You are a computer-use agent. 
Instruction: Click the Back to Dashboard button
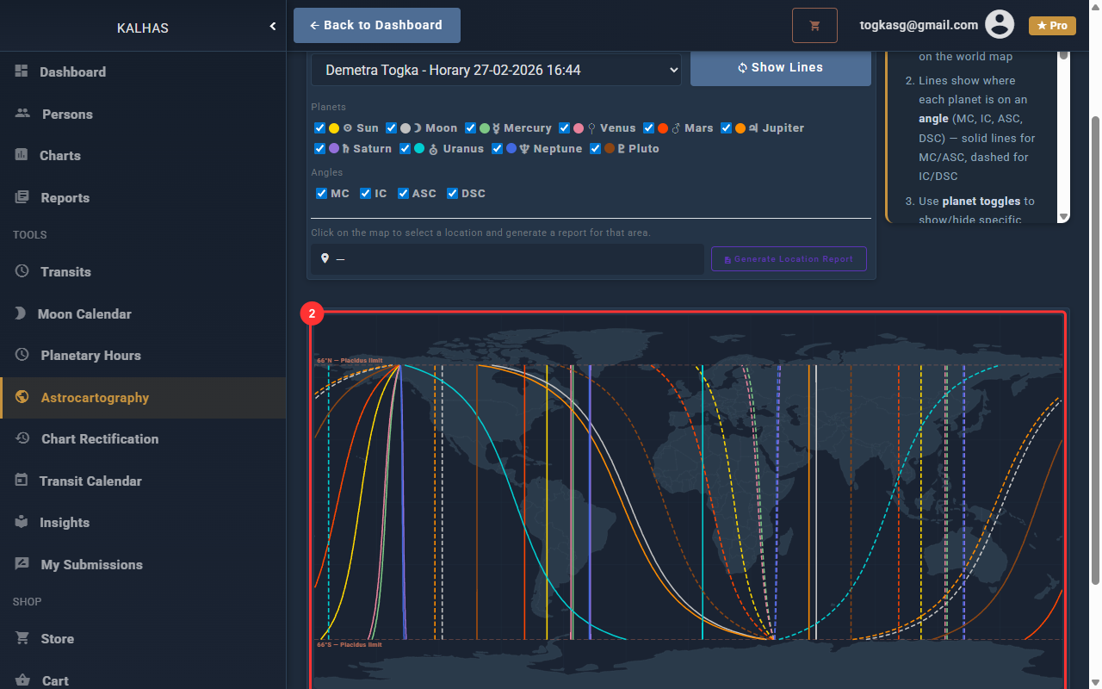376,26
